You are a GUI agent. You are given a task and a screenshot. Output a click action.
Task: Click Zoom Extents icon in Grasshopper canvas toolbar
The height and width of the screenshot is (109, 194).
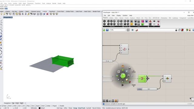[x=128, y=30]
